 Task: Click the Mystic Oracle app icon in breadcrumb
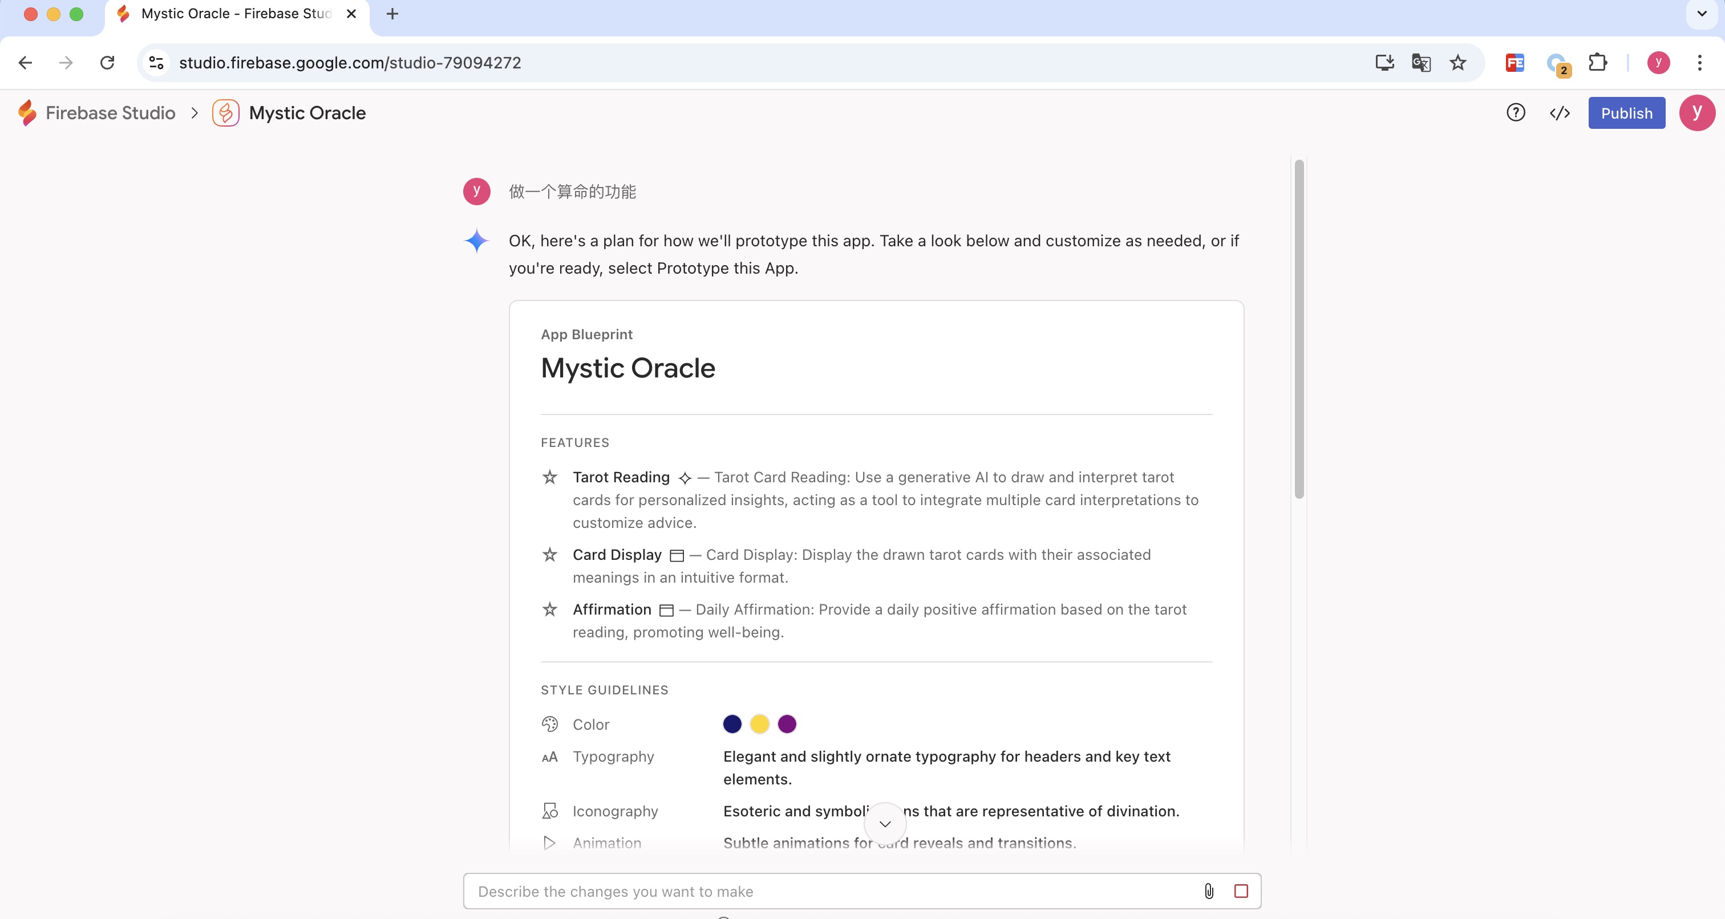click(x=225, y=112)
